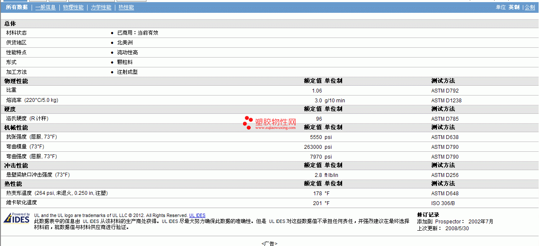This screenshot has width=539, height=246.
Task: Open the 所有数据 tab
Action: point(17,7)
